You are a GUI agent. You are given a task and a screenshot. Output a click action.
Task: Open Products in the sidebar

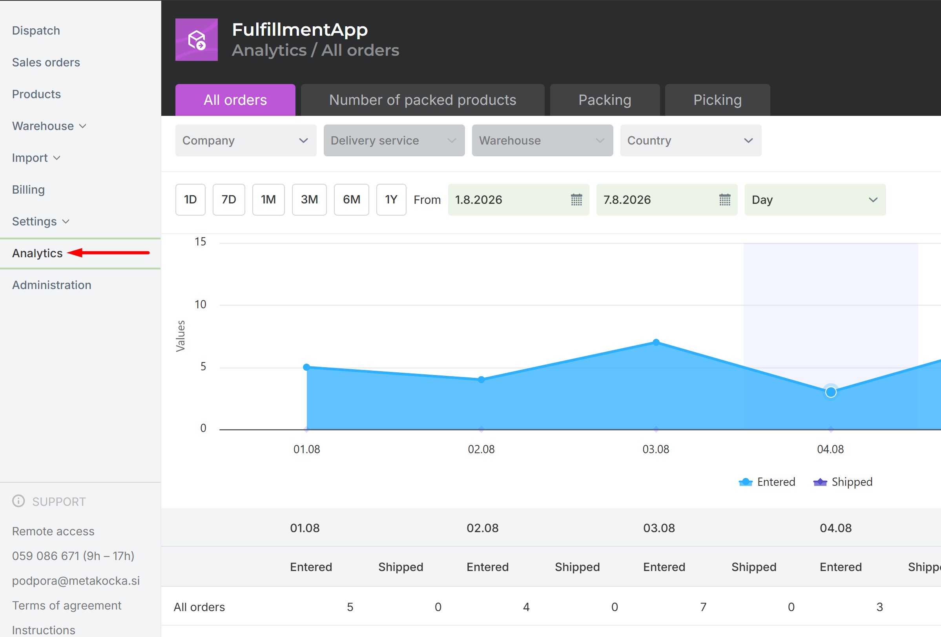tap(36, 94)
